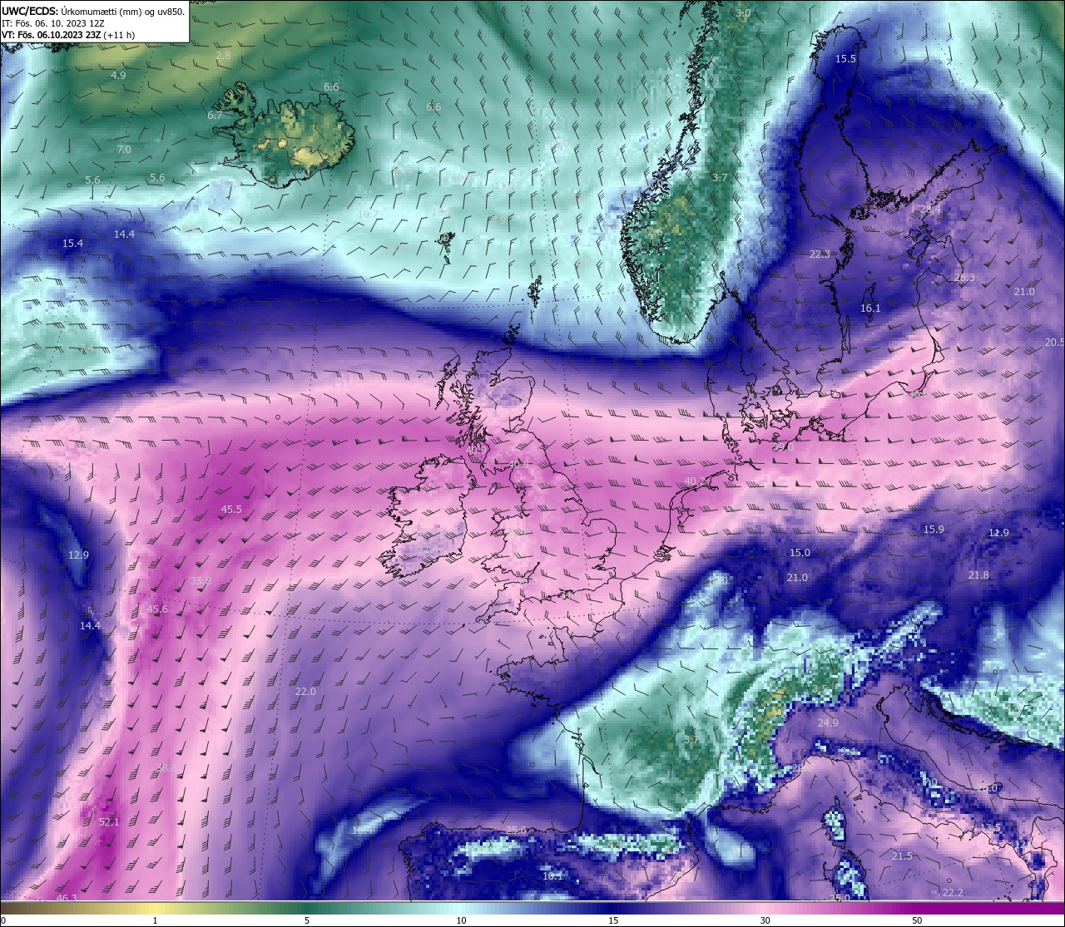Click the 12.9 value label

coord(78,555)
